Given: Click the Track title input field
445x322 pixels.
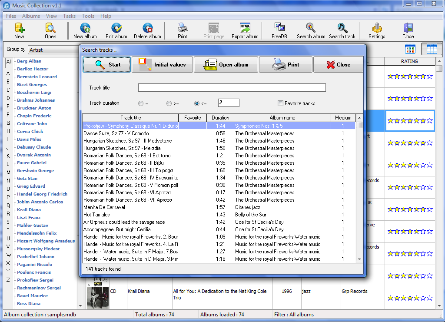Looking at the screenshot, I should (232, 88).
